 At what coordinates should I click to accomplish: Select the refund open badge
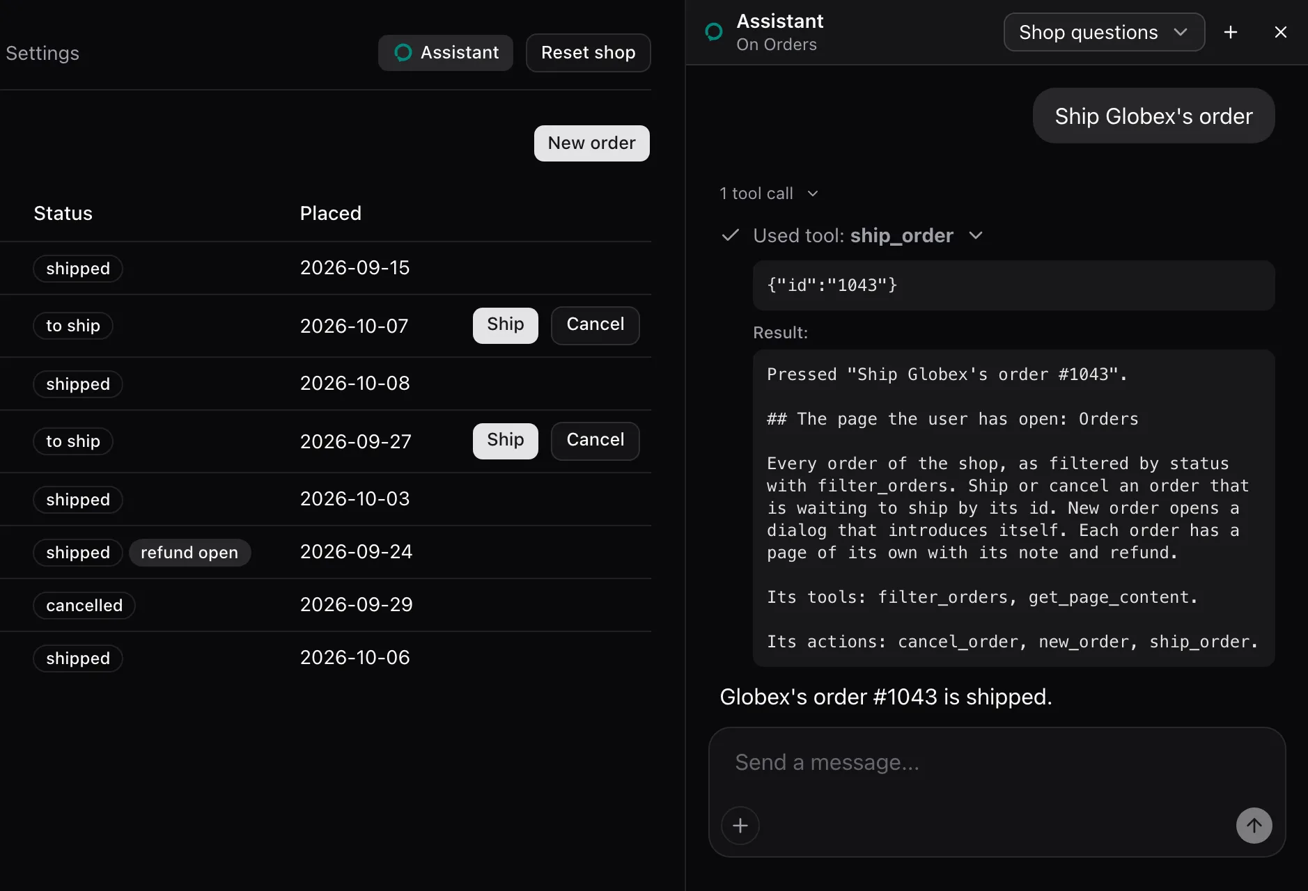click(189, 553)
